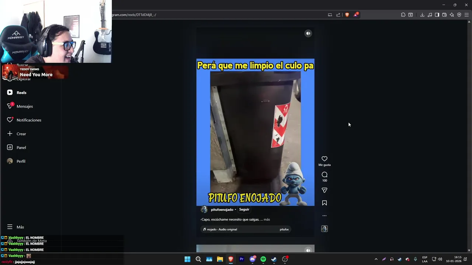Toggle the browser sidebar panel icon

pyautogui.click(x=437, y=15)
